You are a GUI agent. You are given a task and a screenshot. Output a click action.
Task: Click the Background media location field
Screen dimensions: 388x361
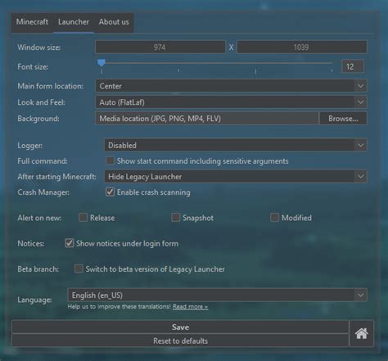(207, 119)
